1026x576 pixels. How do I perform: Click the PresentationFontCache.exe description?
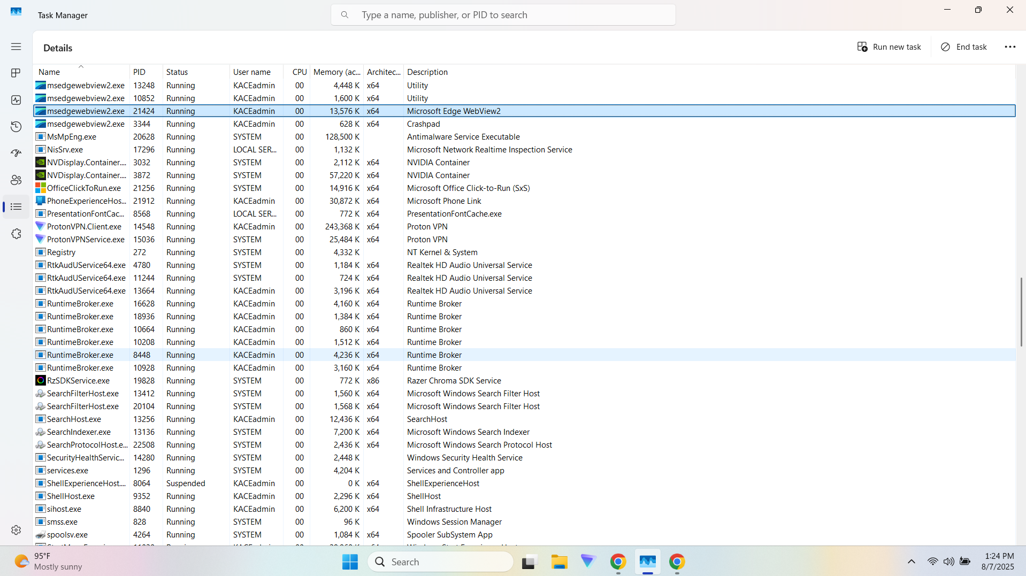[454, 214]
